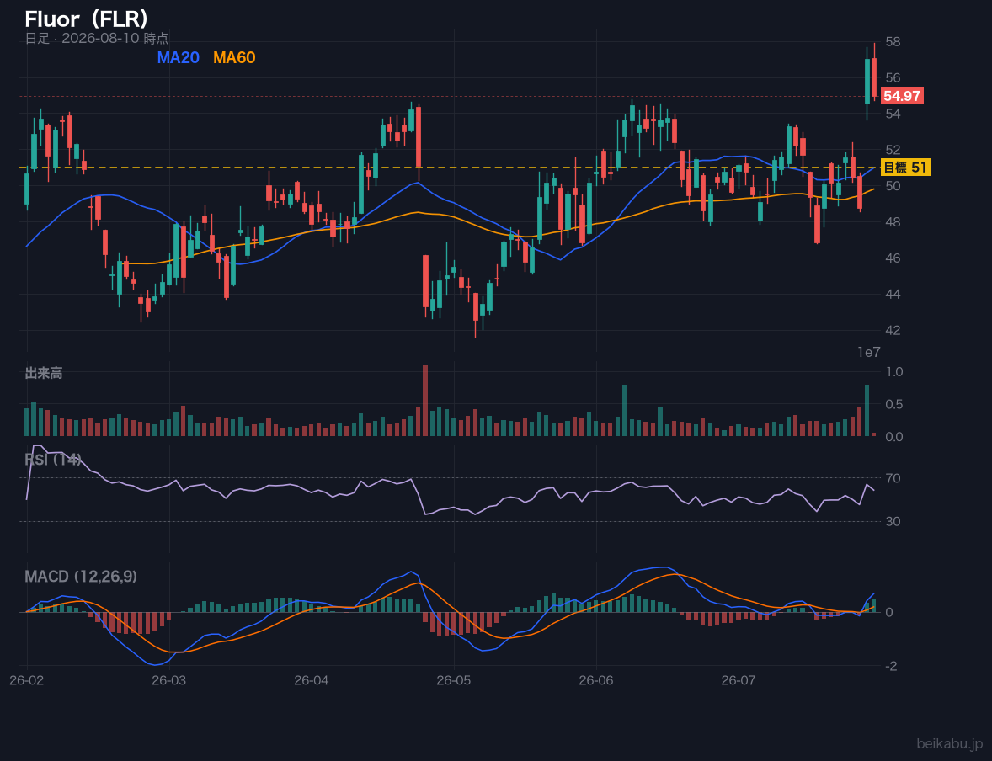
Task: Click the latest tall green candlestick near 57
Action: (x=867, y=82)
